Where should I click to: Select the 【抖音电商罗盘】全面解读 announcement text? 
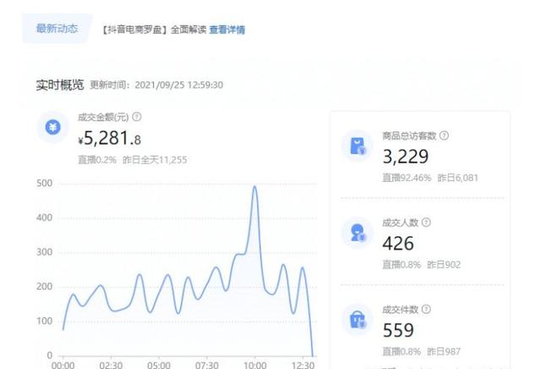[154, 30]
